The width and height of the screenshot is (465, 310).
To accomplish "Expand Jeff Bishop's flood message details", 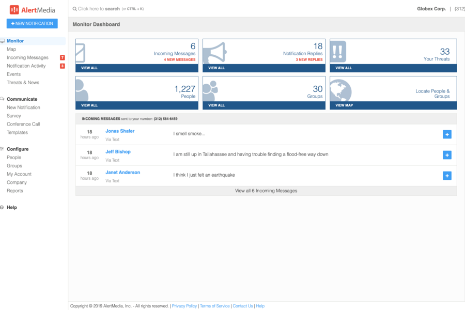I will click(447, 155).
